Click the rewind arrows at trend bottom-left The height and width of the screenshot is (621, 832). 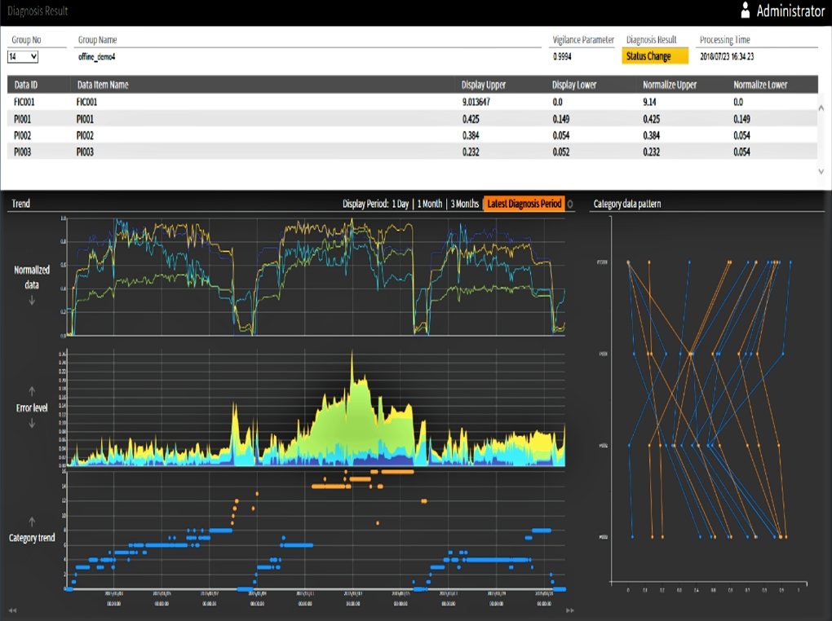(x=12, y=610)
